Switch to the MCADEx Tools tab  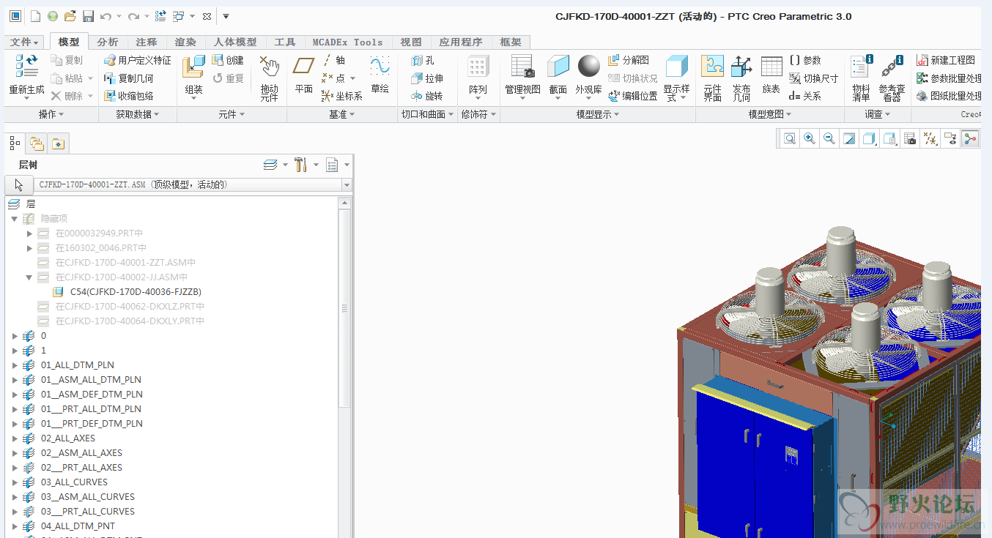coord(347,42)
